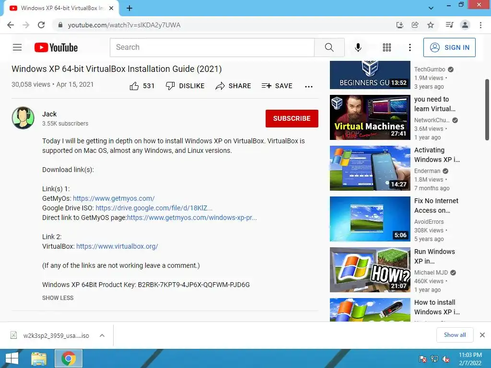Image resolution: width=491 pixels, height=368 pixels.
Task: Open the Chrome profile avatar
Action: click(x=465, y=25)
